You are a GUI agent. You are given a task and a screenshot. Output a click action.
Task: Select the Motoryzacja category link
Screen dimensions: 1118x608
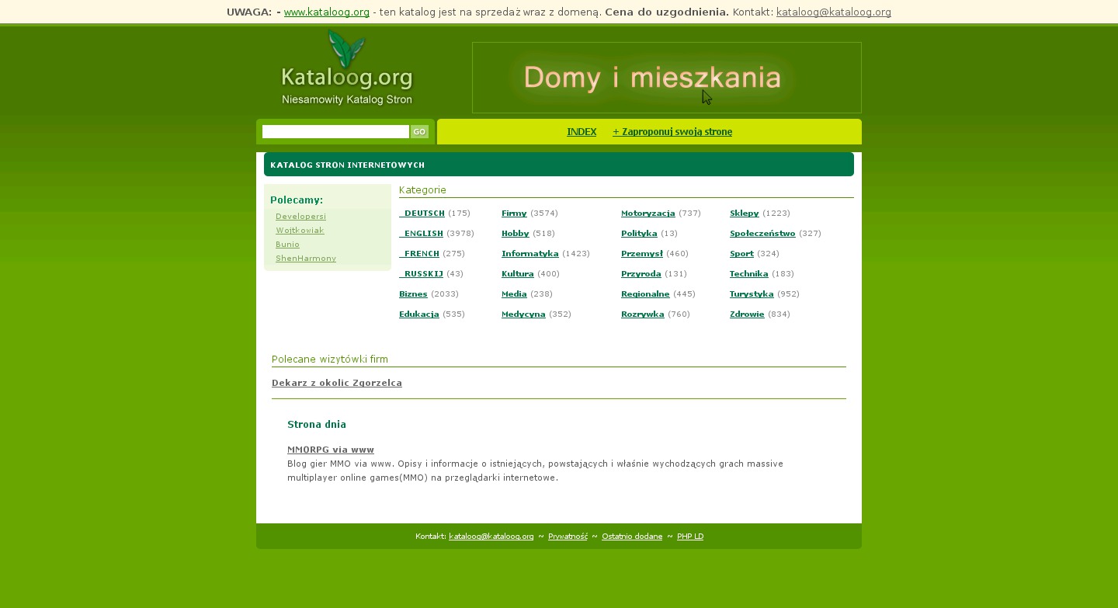648,214
